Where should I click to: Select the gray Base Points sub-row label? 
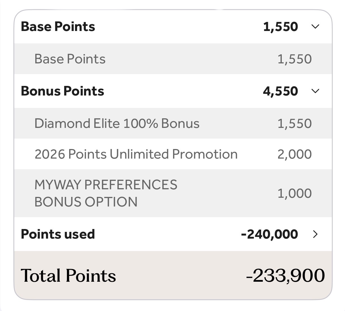tap(70, 59)
